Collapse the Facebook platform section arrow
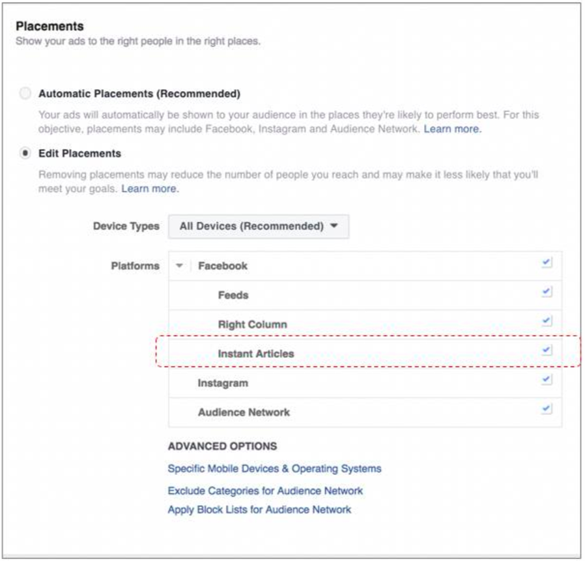This screenshot has height=561, width=585. 179,266
